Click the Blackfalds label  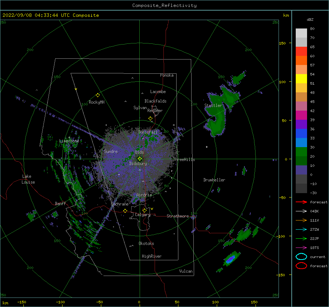(155, 101)
